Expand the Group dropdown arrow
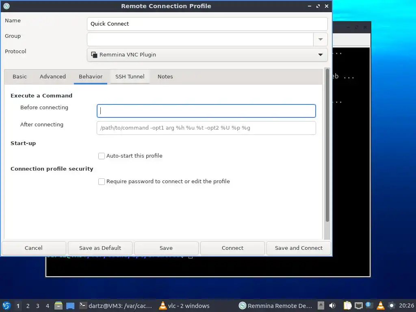Image resolution: width=416 pixels, height=312 pixels. click(x=321, y=39)
